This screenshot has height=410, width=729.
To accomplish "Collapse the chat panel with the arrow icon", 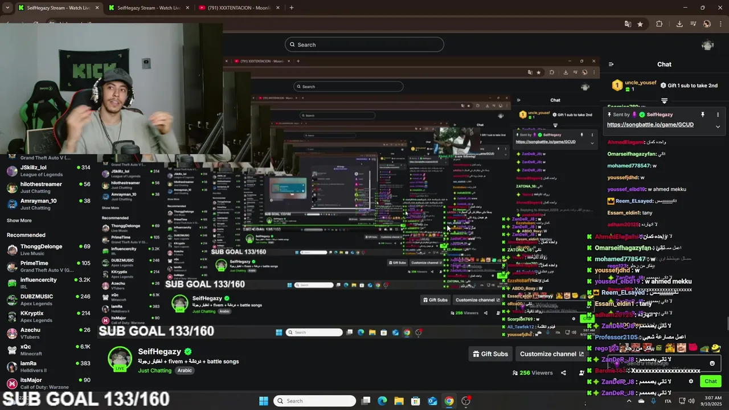I will [x=611, y=64].
